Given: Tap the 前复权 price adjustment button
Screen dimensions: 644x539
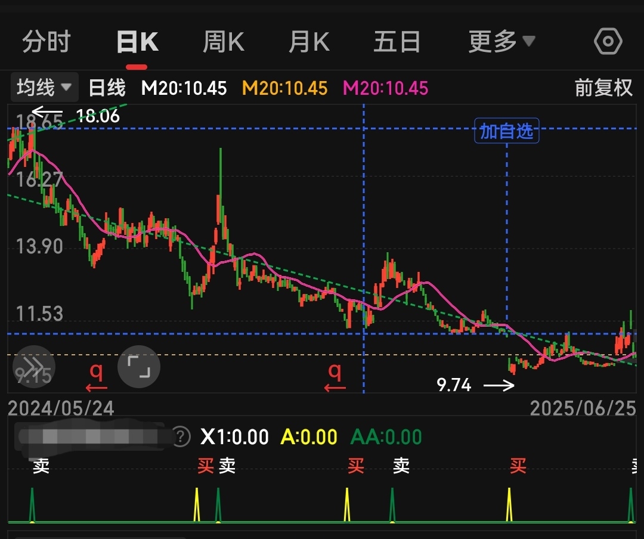Looking at the screenshot, I should 603,88.
